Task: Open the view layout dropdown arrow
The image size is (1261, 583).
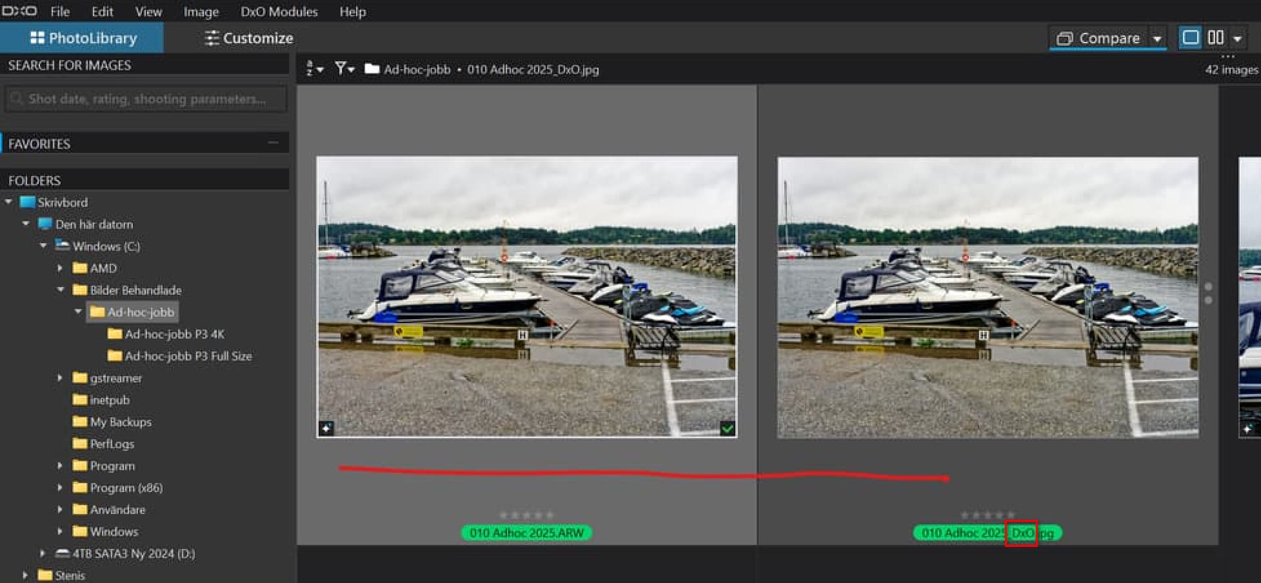Action: coord(1237,39)
